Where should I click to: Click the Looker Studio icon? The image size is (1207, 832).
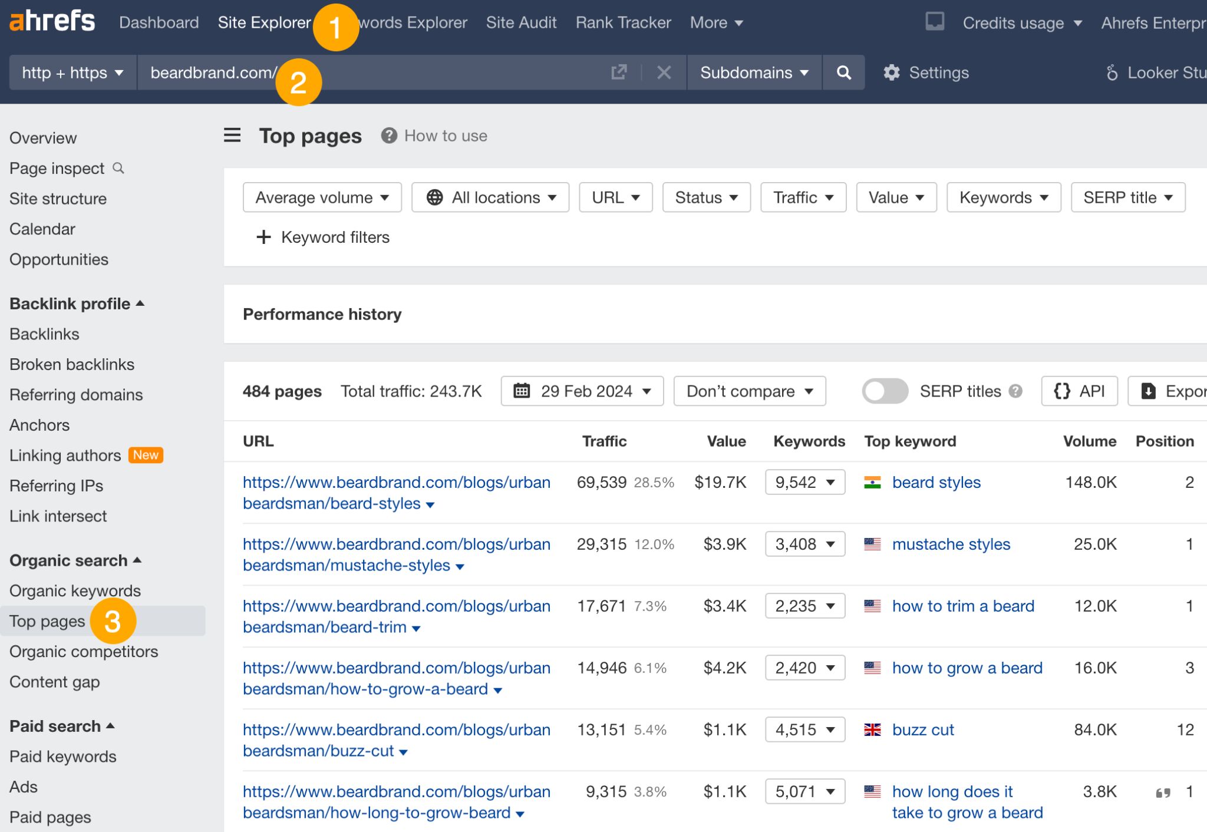(x=1112, y=72)
